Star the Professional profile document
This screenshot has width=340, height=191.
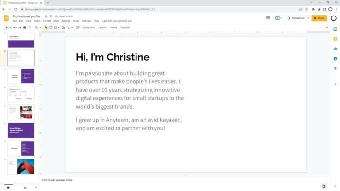pos(46,16)
